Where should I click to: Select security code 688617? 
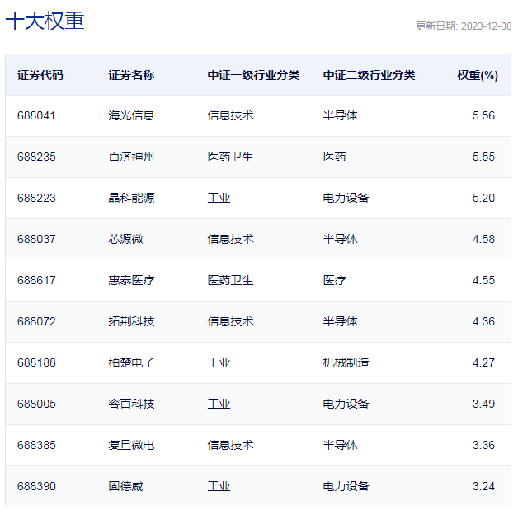36,280
